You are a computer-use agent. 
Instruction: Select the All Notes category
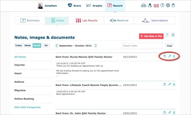[20, 57]
